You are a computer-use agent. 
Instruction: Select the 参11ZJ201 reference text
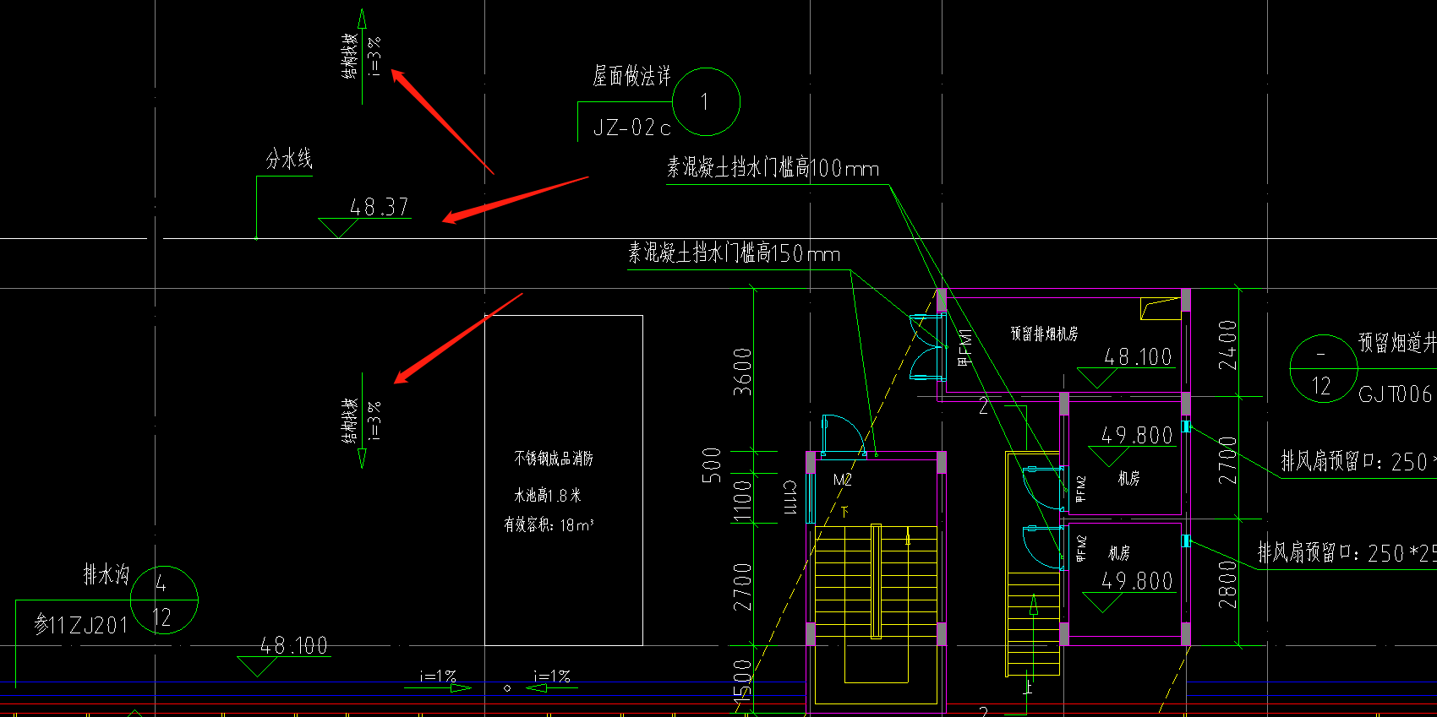[x=80, y=625]
